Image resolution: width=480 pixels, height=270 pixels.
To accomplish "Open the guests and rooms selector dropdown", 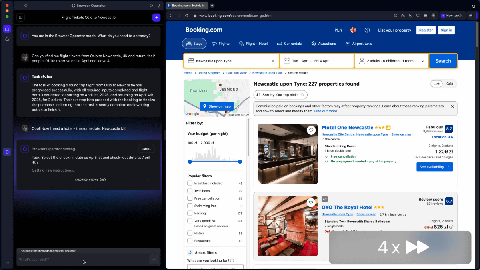I will pyautogui.click(x=392, y=61).
